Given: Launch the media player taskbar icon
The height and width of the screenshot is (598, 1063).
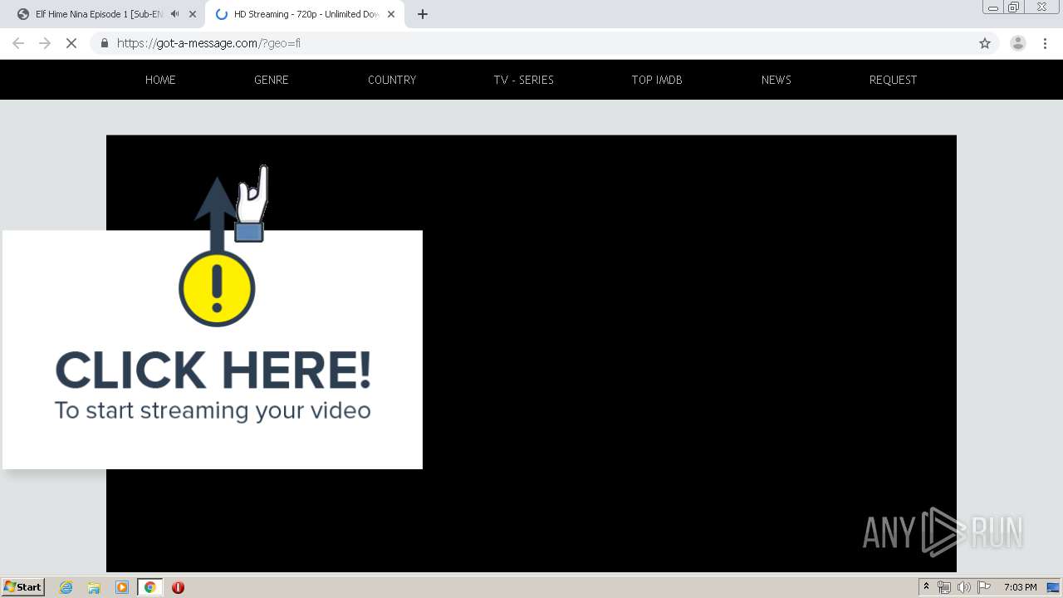Looking at the screenshot, I should [122, 587].
